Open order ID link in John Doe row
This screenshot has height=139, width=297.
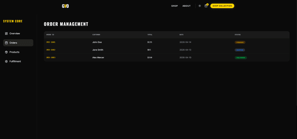pyautogui.click(x=51, y=42)
